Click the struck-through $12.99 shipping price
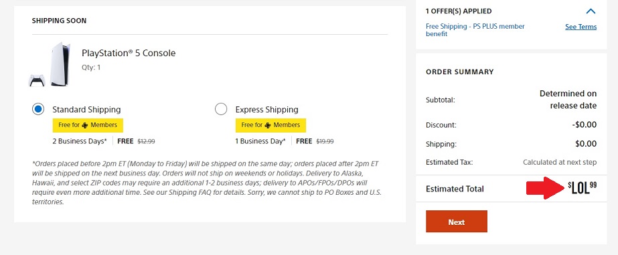The width and height of the screenshot is (618, 255). 146,141
